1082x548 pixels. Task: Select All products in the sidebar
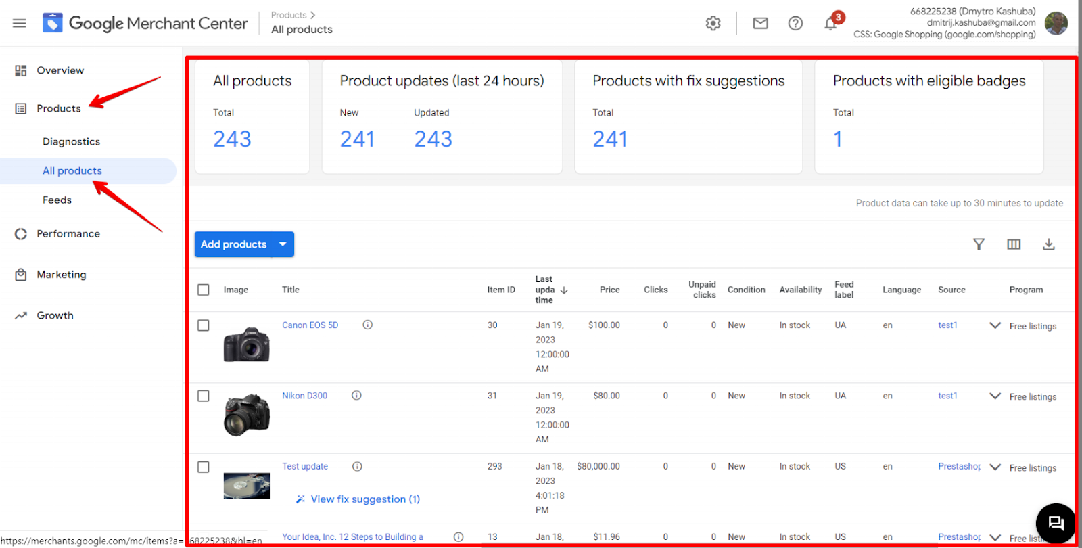click(x=72, y=170)
